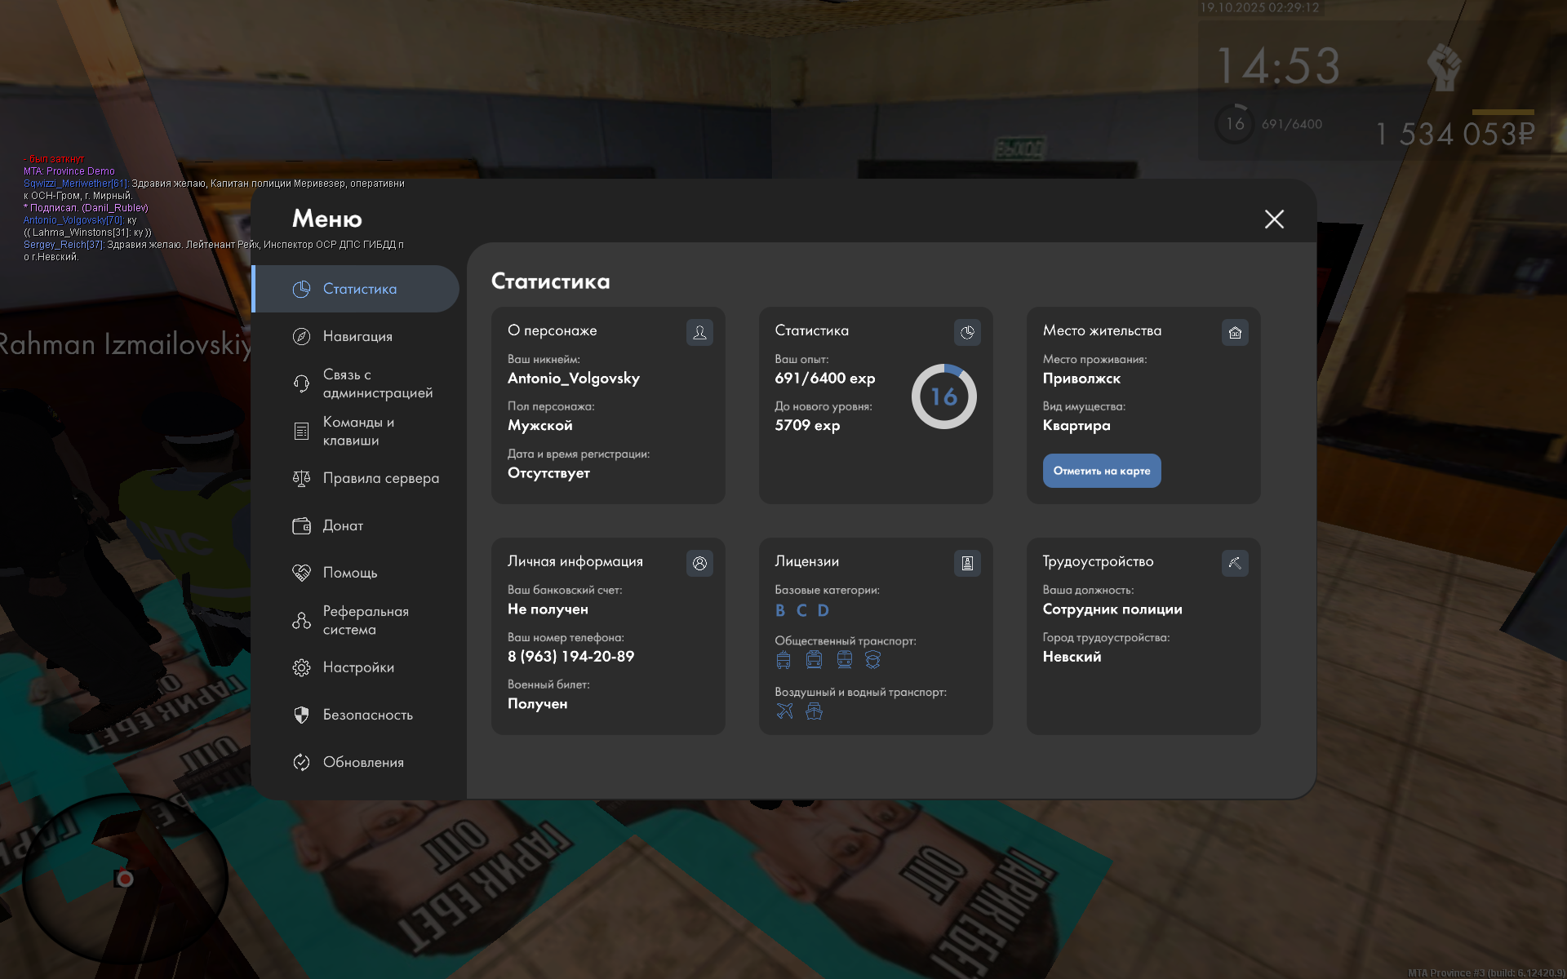Click the house icon in Место жительства card
This screenshot has height=979, width=1567.
pyautogui.click(x=1235, y=332)
